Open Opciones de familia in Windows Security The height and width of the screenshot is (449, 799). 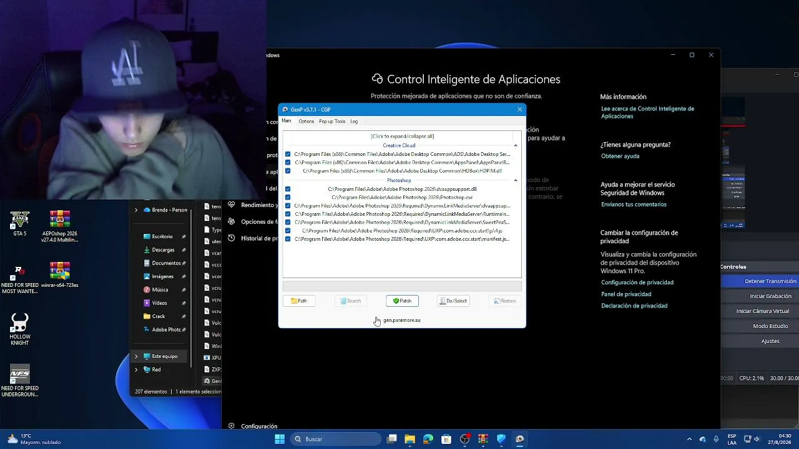(x=253, y=221)
